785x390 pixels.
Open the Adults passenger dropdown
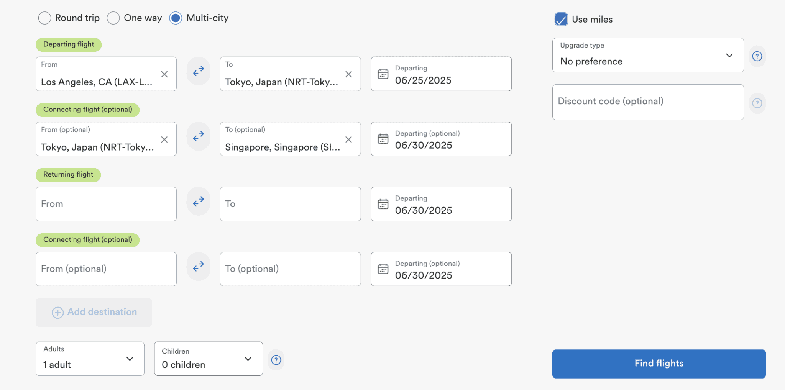tap(90, 359)
